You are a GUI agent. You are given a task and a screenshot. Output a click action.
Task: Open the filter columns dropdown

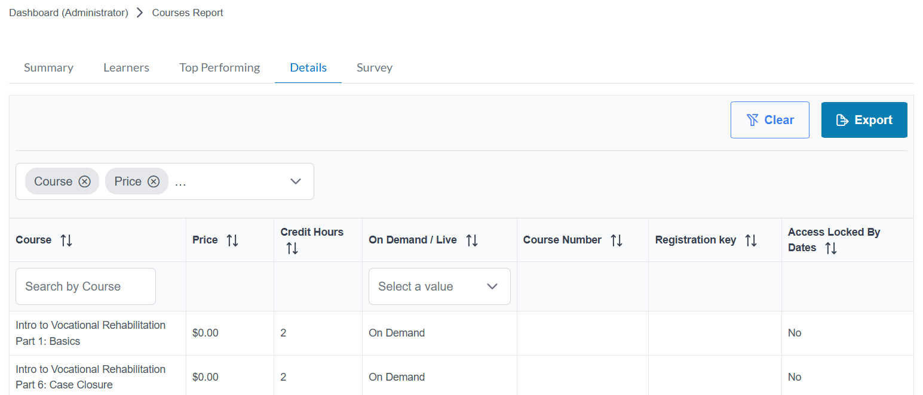pos(295,181)
